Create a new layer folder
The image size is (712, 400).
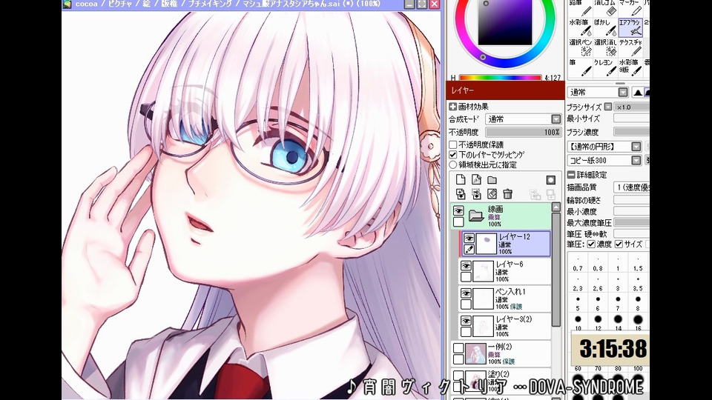point(492,180)
